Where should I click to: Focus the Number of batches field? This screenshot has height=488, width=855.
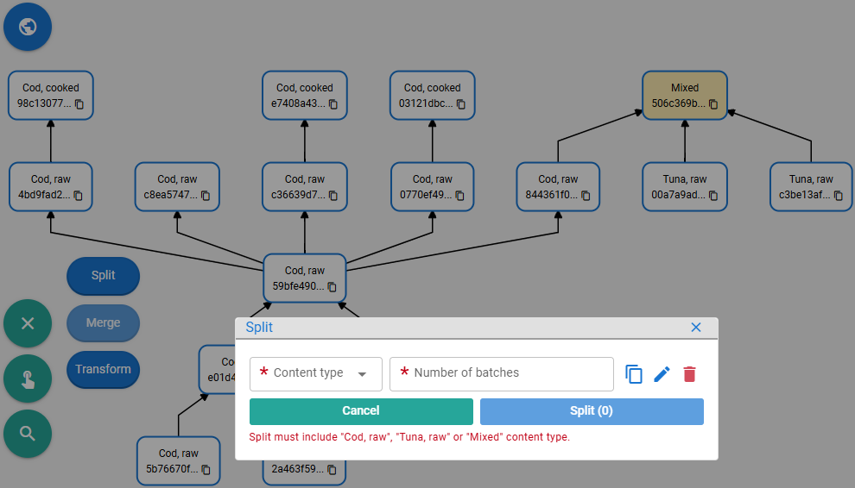click(x=502, y=374)
